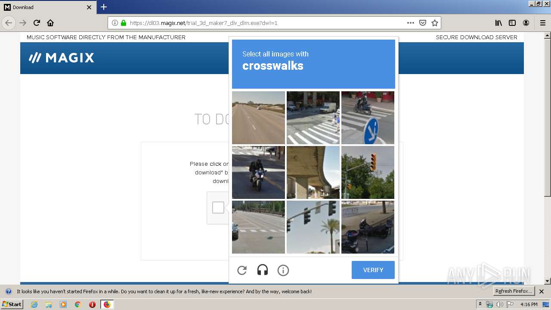Image resolution: width=551 pixels, height=310 pixels.
Task: Click the notification bar question mark icon
Action: tap(8, 291)
